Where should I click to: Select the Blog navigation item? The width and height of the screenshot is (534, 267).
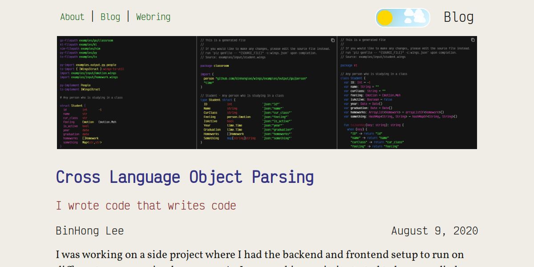pos(110,17)
